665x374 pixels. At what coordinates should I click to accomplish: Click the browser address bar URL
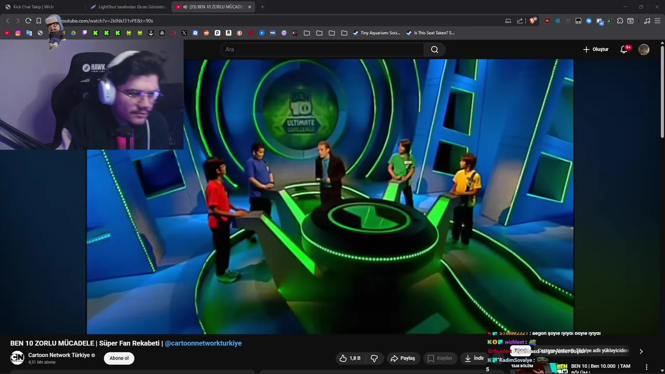coord(107,21)
